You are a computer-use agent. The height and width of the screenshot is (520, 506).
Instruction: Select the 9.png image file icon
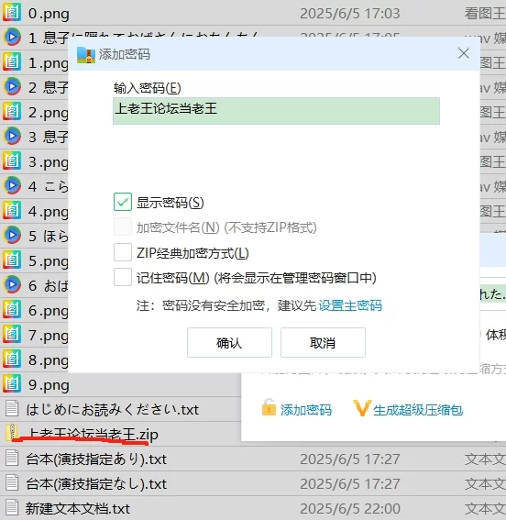[12, 384]
